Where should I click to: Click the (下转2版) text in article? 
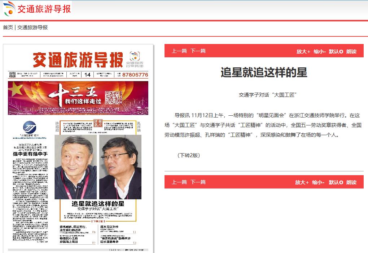coord(189,155)
